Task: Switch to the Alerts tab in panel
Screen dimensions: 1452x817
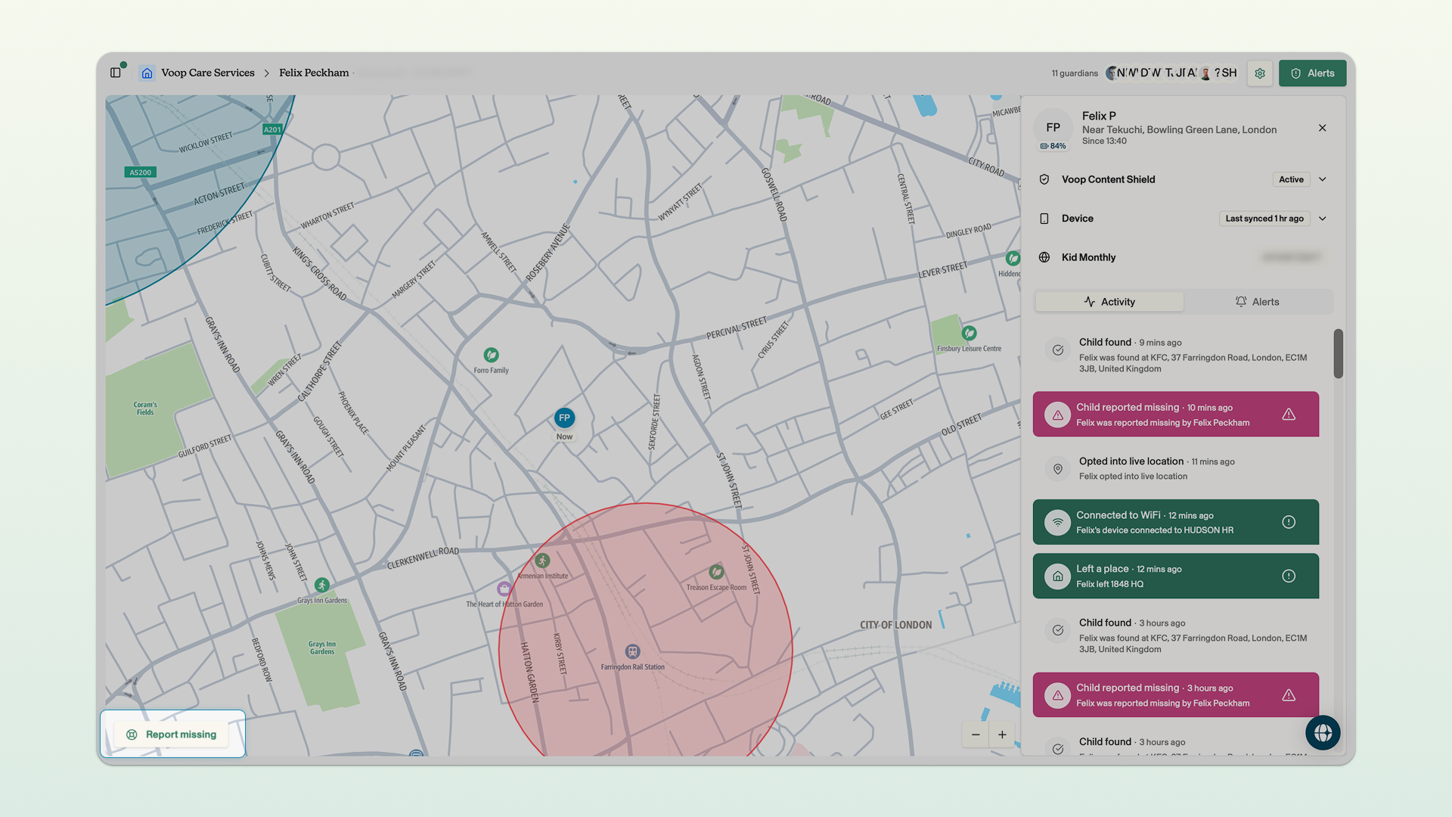Action: 1258,302
